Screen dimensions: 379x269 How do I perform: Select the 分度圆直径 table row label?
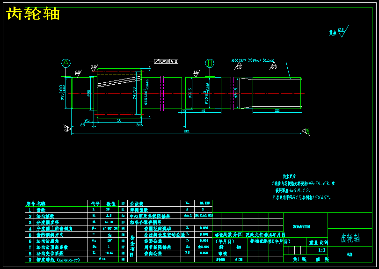point(48,222)
